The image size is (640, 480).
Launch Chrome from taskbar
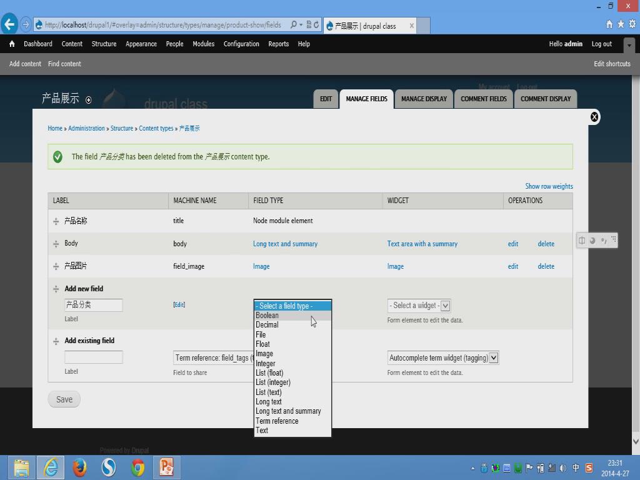[137, 467]
